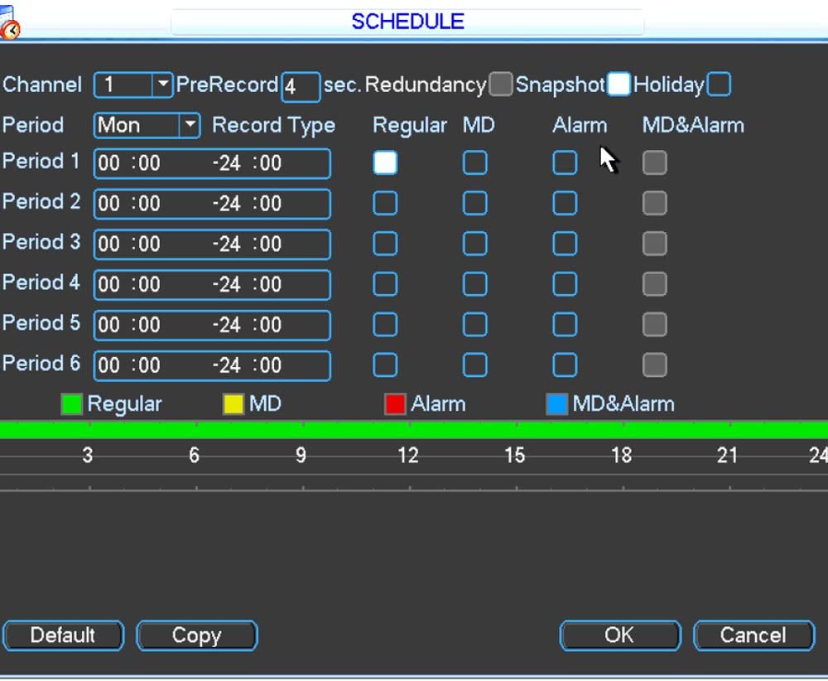Click the green timeline bar at hour 12
The width and height of the screenshot is (828, 681).
[x=409, y=429]
